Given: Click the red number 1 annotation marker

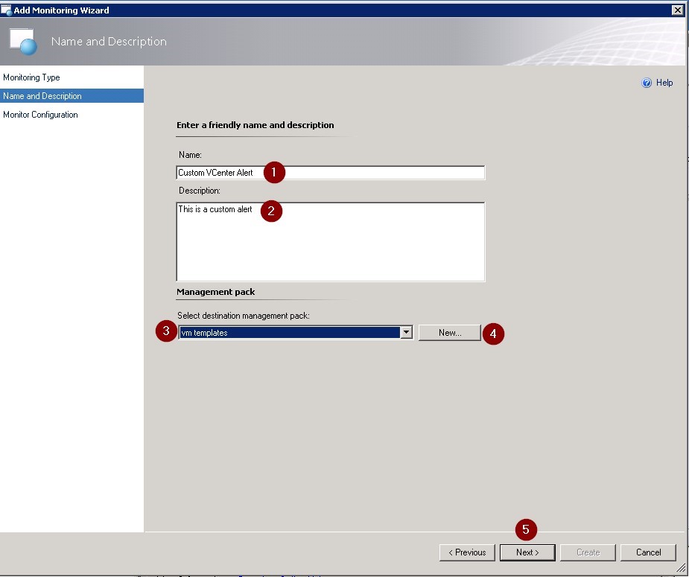Looking at the screenshot, I should pyautogui.click(x=275, y=172).
